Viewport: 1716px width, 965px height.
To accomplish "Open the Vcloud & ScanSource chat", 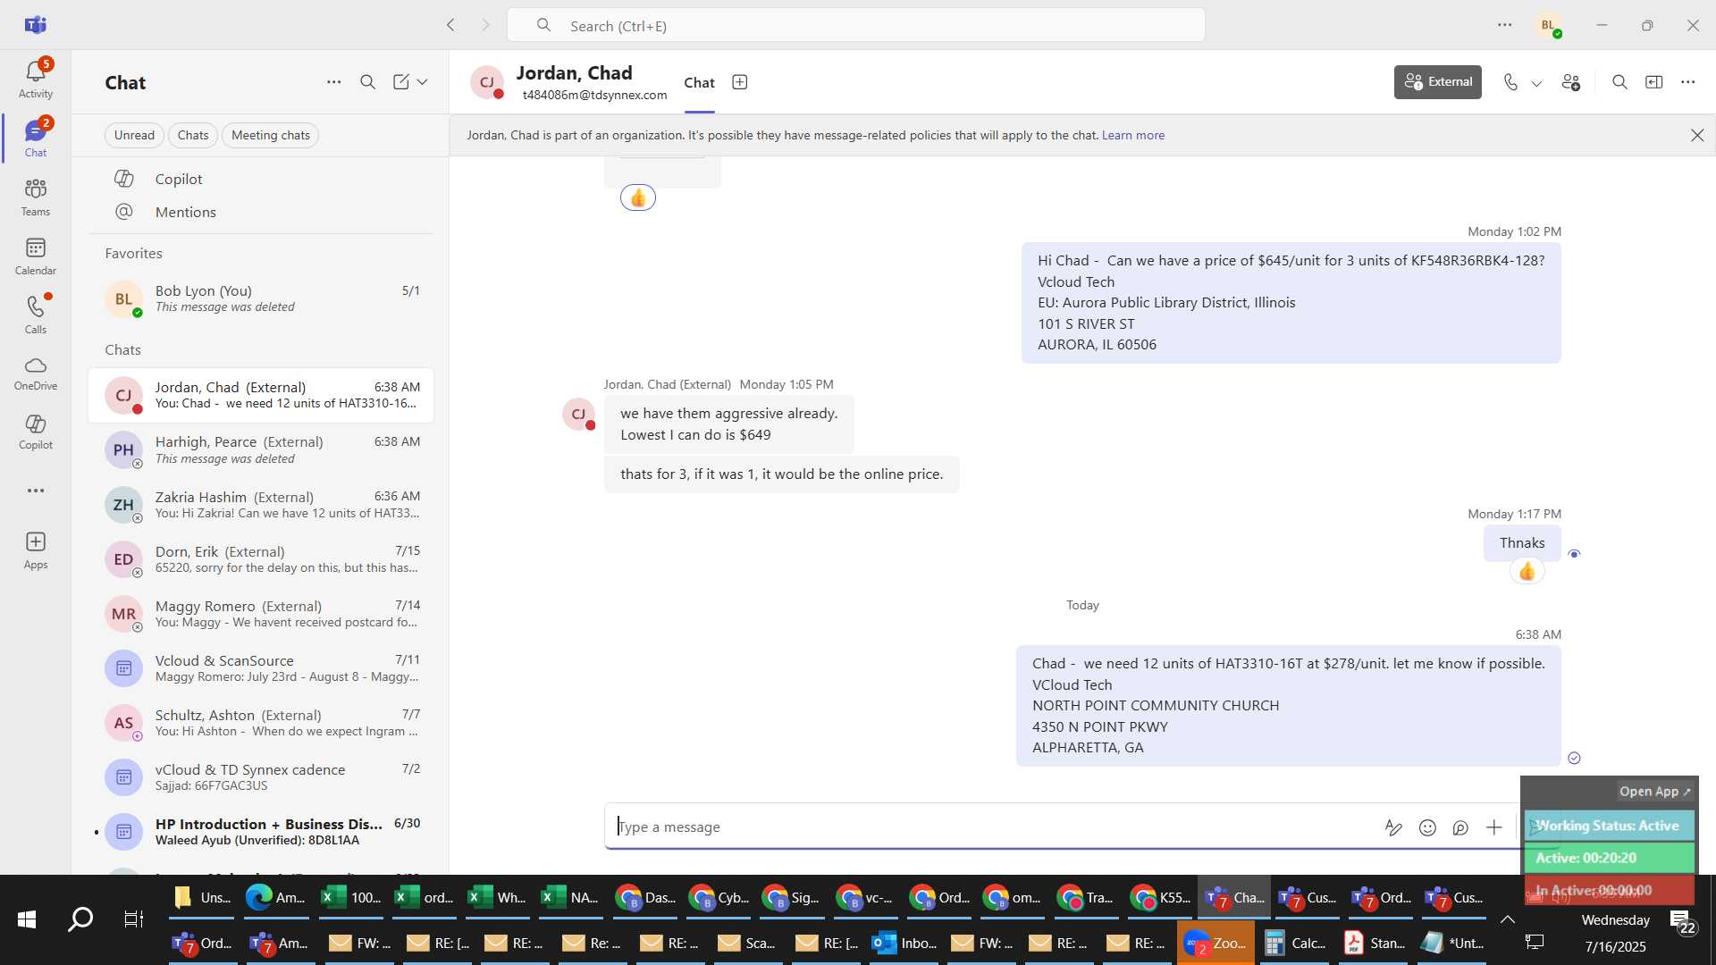I will (261, 667).
